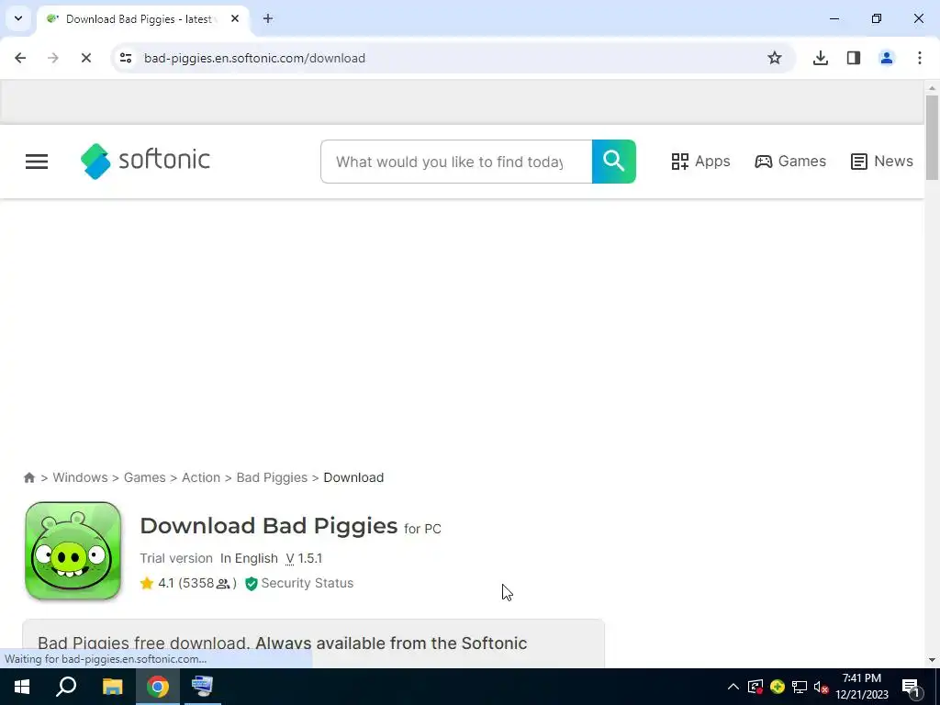940x705 pixels.
Task: Open the notification center
Action: pos(912,687)
